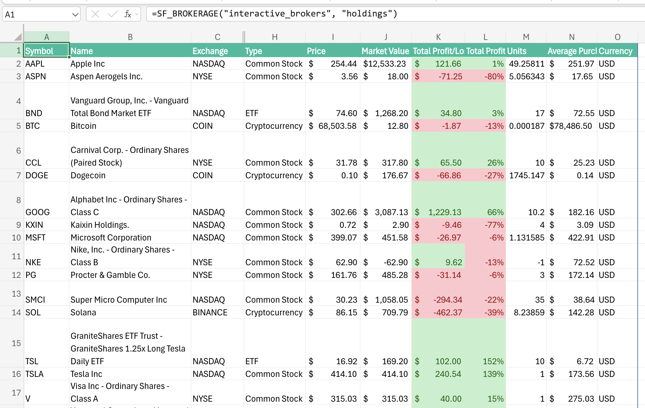Click the GOOG symbol cell
645x408 pixels.
(x=47, y=200)
